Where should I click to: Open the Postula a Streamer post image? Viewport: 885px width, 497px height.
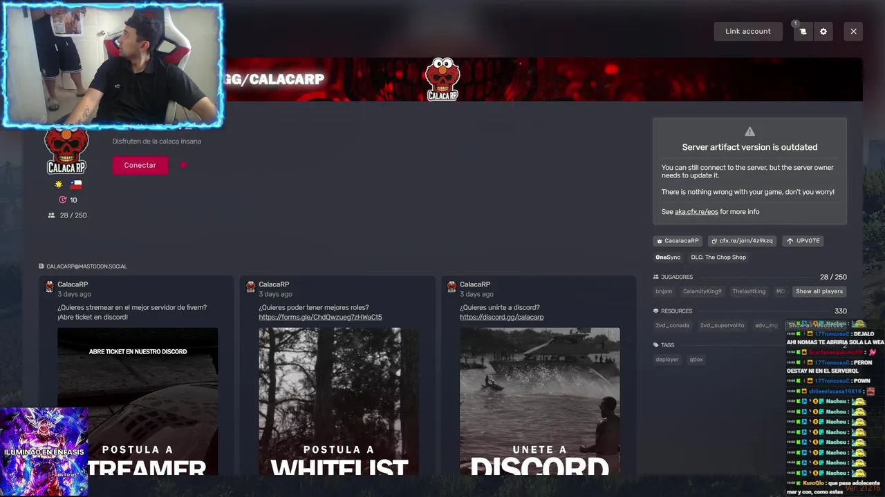138,402
